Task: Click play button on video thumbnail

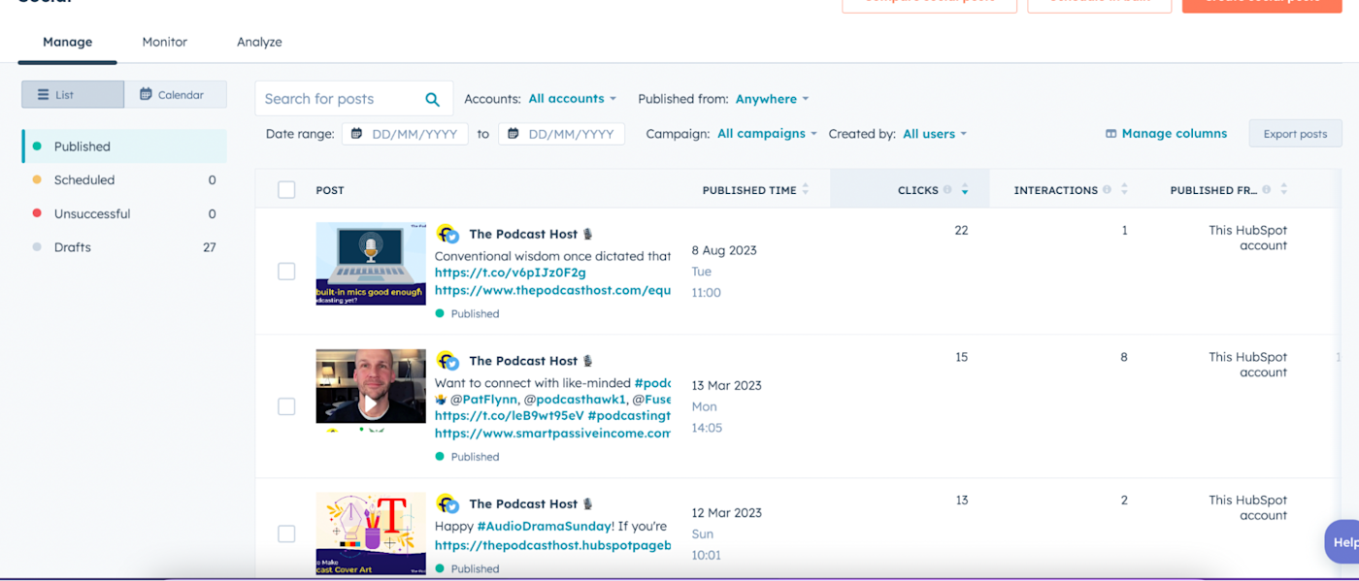Action: point(371,404)
